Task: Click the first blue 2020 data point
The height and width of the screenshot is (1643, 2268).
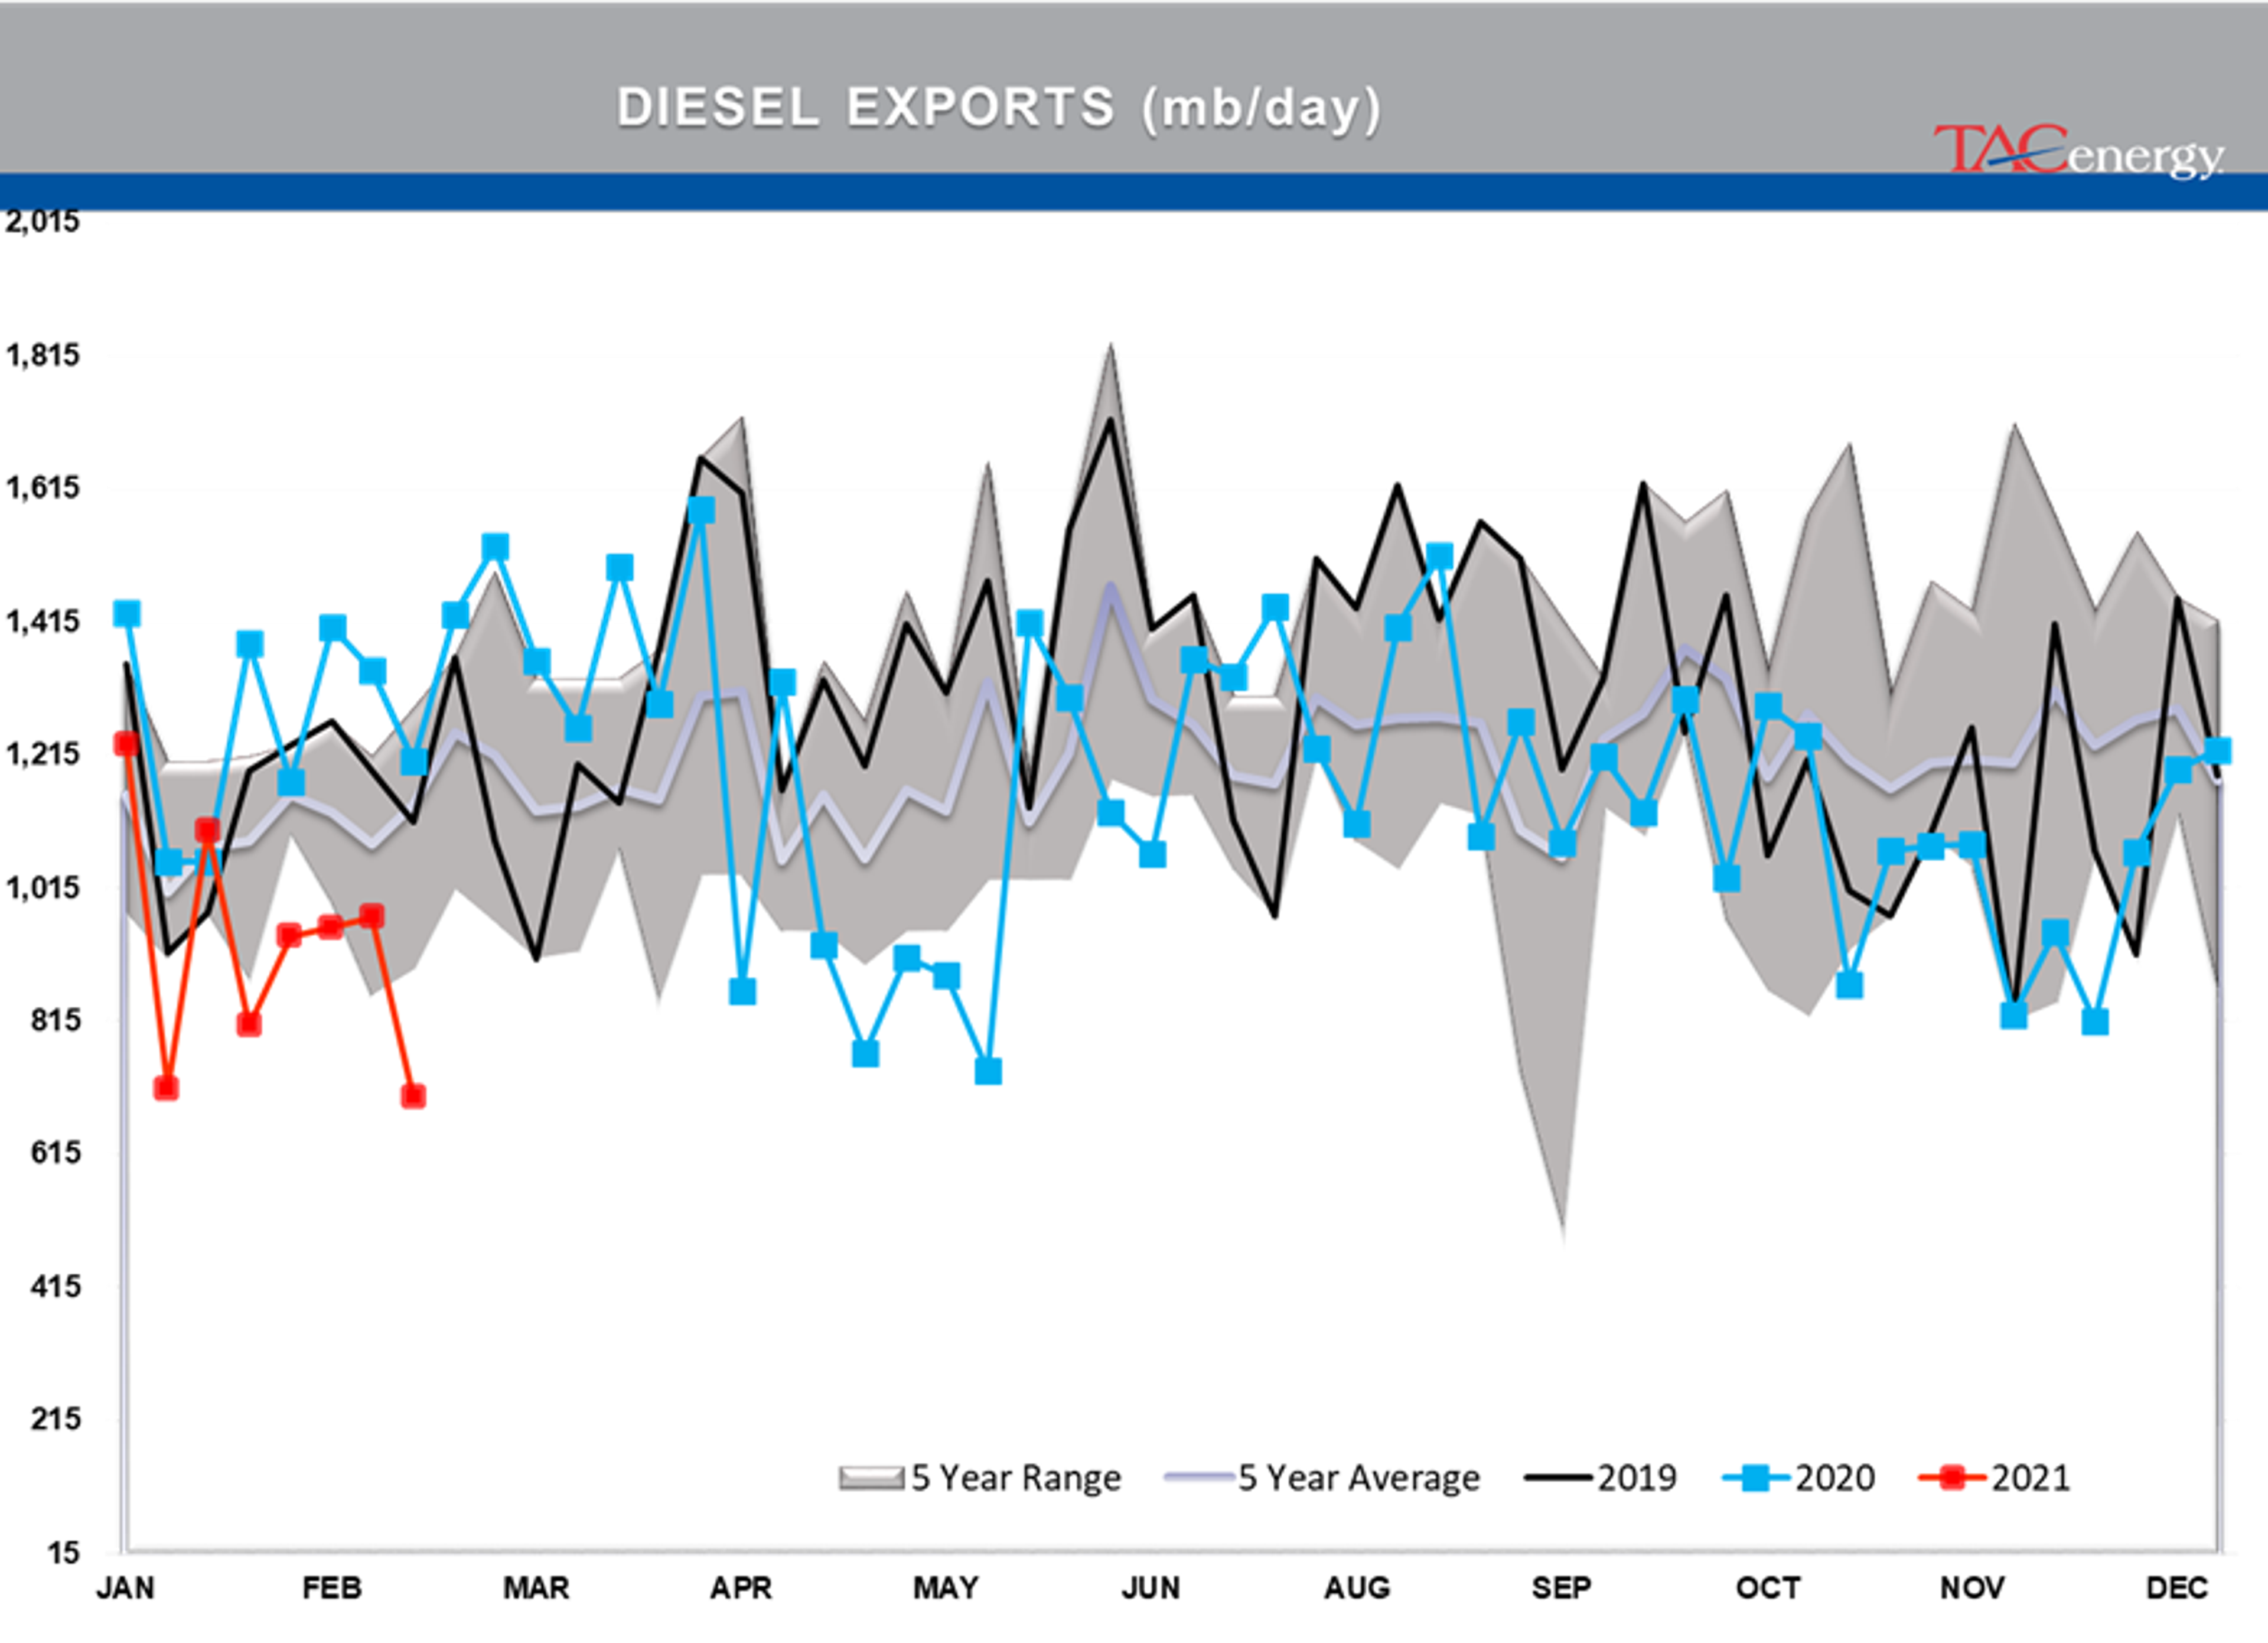Action: 126,614
